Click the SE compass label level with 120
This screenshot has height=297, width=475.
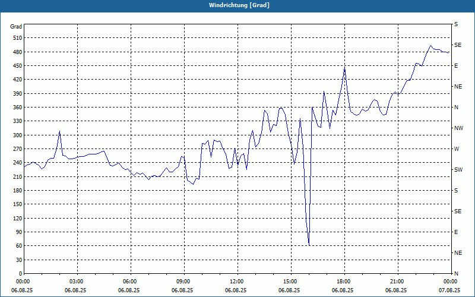458,211
